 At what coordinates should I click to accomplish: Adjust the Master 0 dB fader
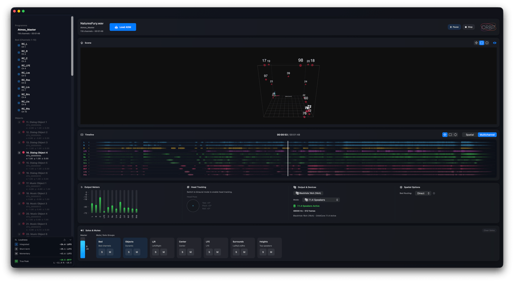point(84,248)
